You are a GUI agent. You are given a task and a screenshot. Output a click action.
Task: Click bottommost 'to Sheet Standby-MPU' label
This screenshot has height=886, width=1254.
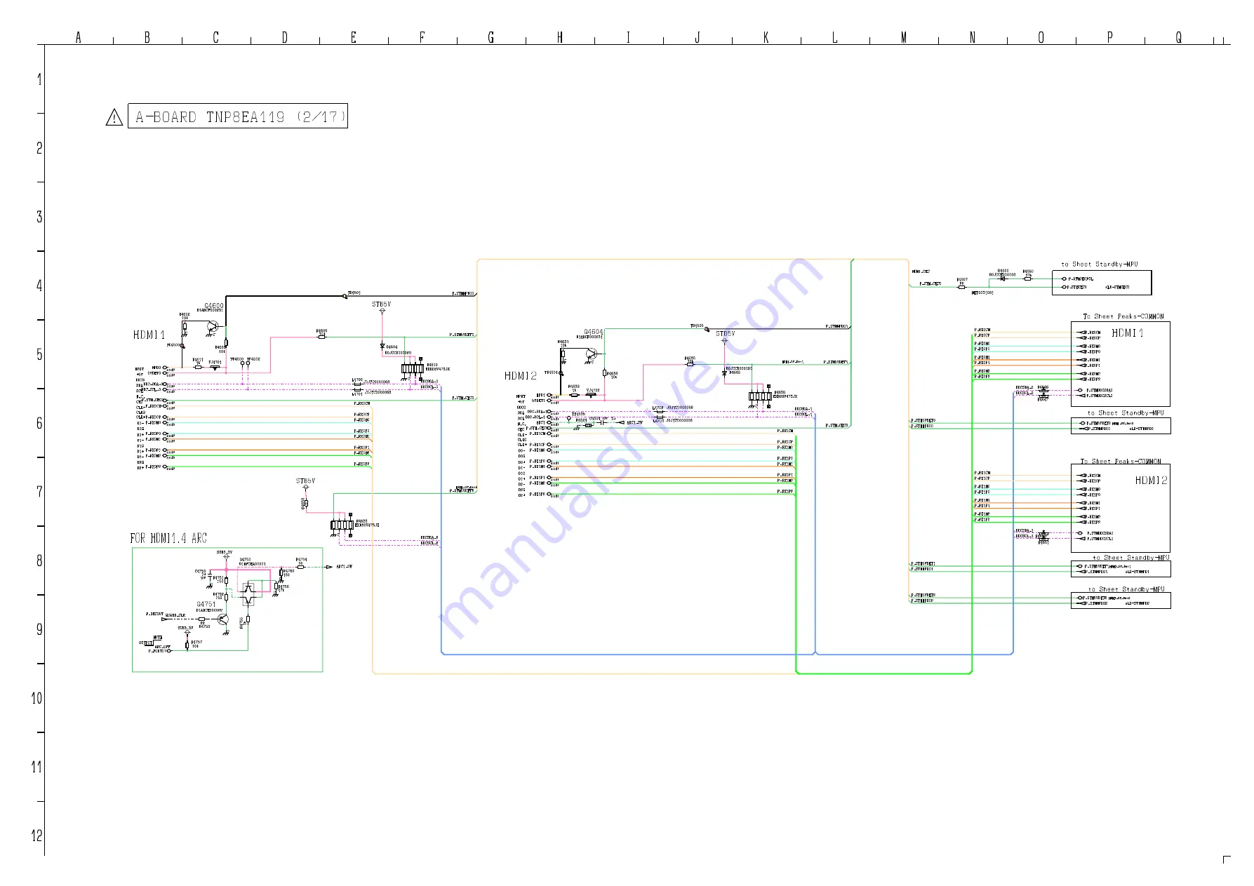[x=1126, y=589]
